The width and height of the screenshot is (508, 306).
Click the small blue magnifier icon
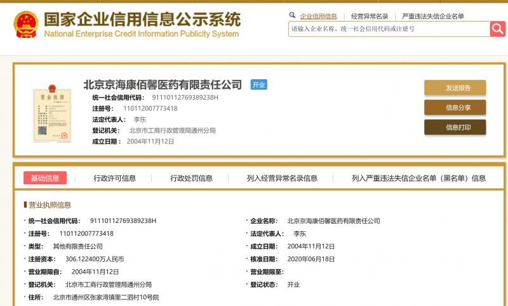click(x=292, y=15)
